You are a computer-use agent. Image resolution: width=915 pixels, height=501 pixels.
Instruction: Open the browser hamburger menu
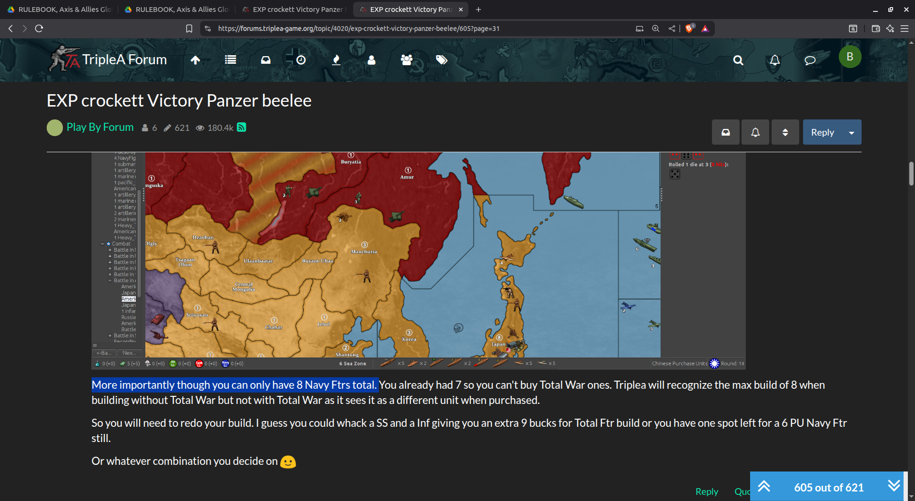(905, 29)
